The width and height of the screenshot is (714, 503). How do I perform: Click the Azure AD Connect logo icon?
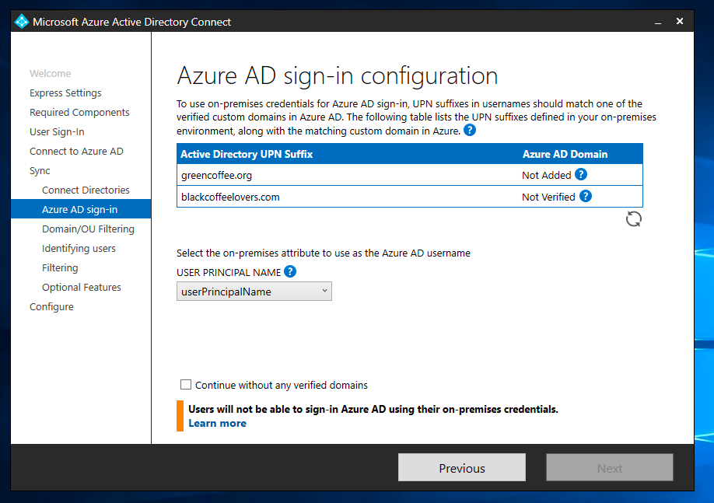coord(22,22)
